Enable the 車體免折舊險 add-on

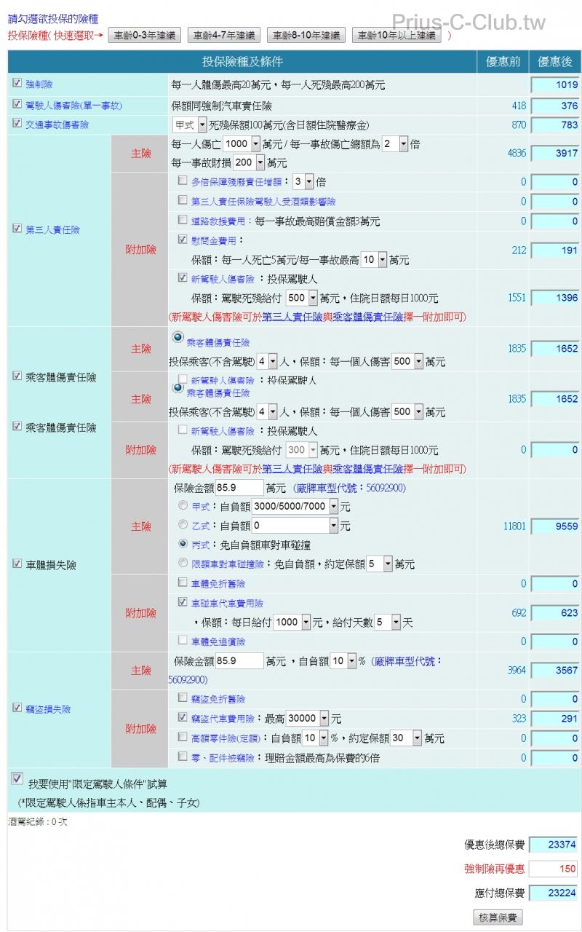click(x=183, y=582)
